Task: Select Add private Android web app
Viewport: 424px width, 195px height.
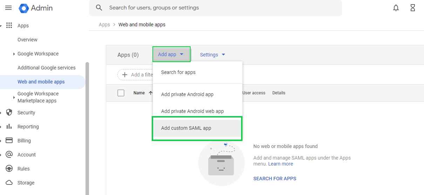Action: pos(192,111)
